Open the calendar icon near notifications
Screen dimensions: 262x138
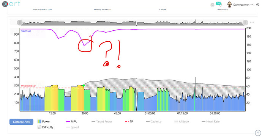point(212,5)
